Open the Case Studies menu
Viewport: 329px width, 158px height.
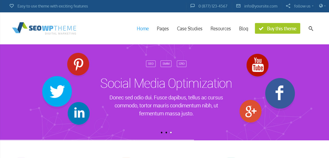(189, 29)
